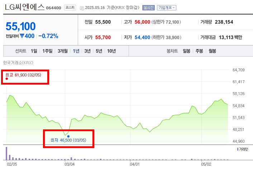Click the 최저 46,500 (03/05) label
253x171 pixels.
(x=68, y=140)
